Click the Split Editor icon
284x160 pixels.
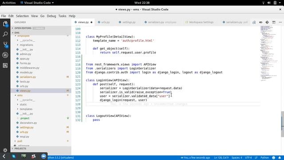[x=274, y=22]
